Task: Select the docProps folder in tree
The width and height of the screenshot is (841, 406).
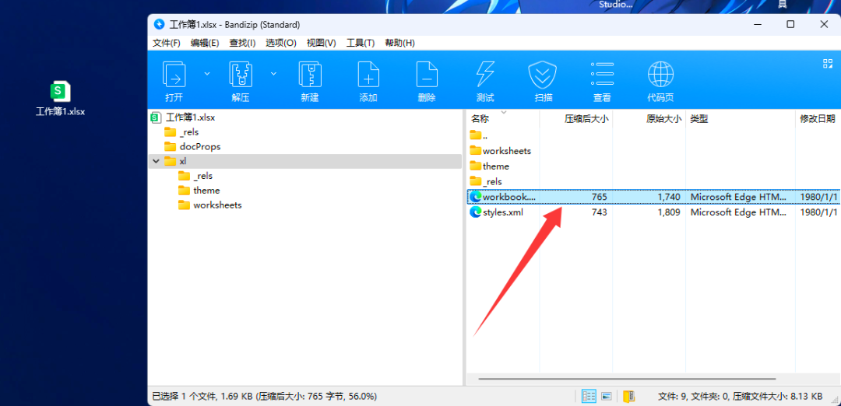Action: point(200,146)
